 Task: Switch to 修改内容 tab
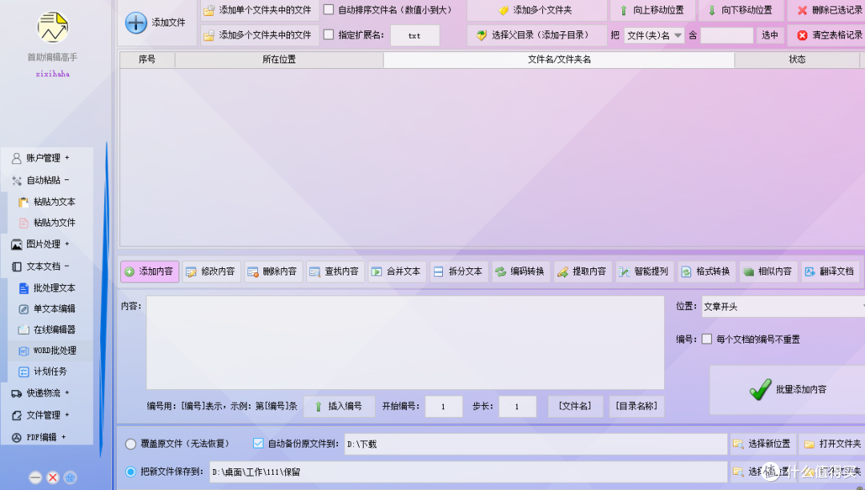click(211, 271)
